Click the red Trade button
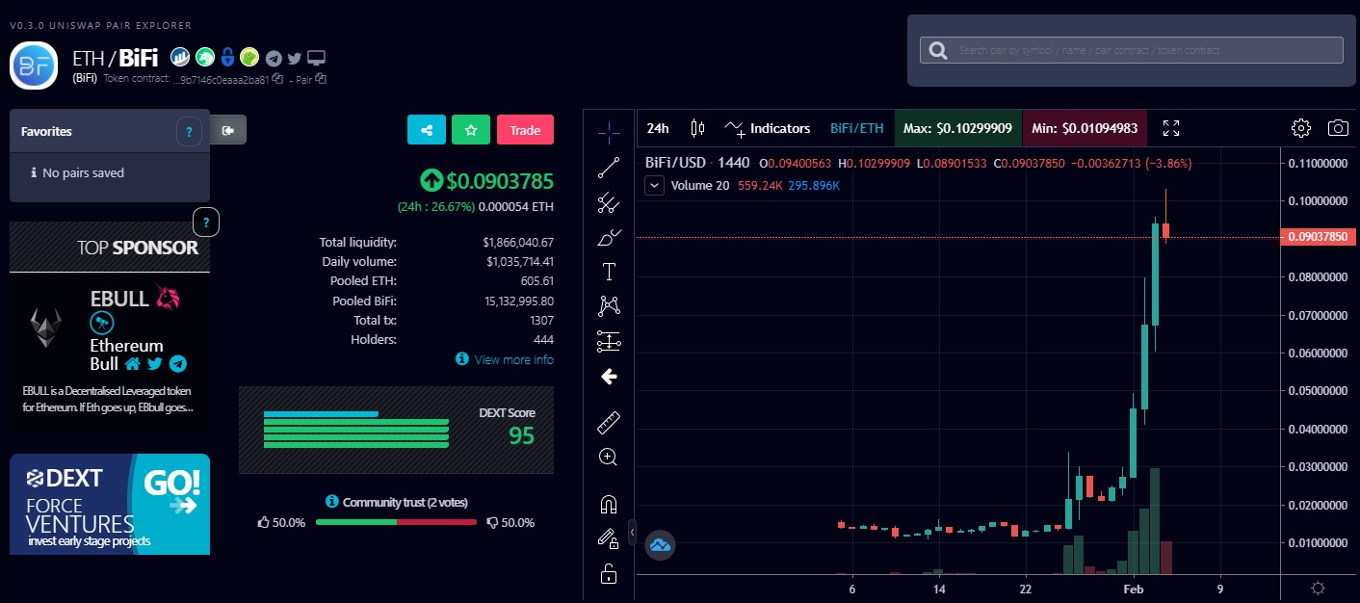The width and height of the screenshot is (1360, 603). (525, 130)
